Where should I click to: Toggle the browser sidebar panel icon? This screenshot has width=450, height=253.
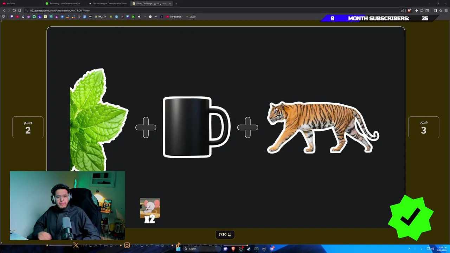point(435,11)
